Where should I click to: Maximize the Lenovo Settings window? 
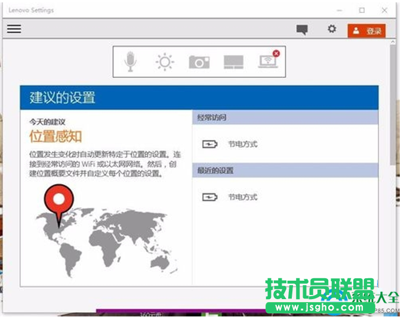coord(362,10)
